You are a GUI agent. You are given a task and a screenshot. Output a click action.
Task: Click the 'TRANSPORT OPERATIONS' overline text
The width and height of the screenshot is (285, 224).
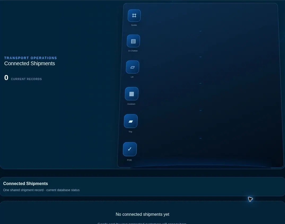[30, 58]
